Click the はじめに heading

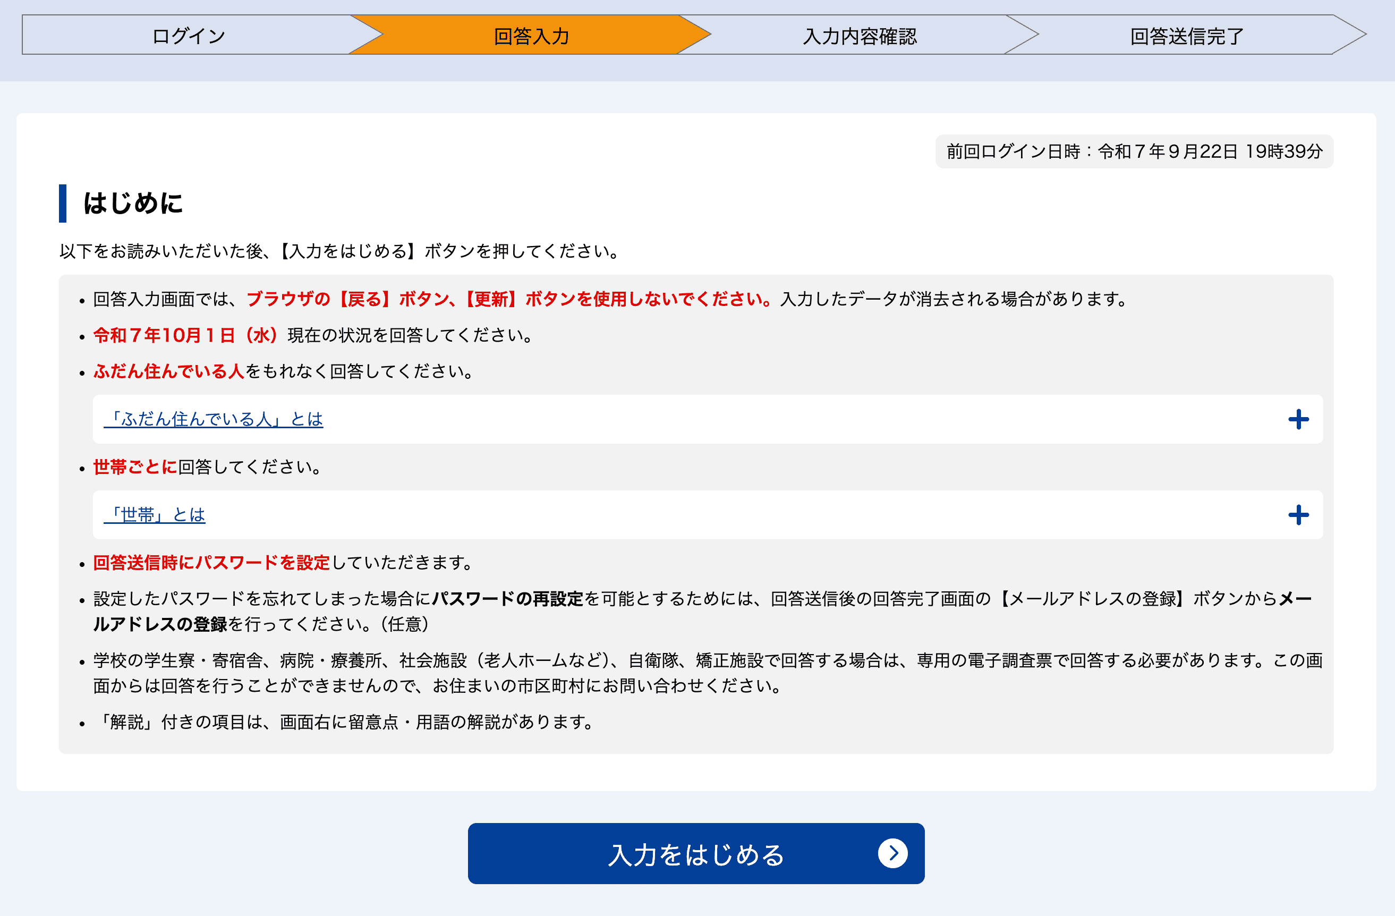coord(133,203)
